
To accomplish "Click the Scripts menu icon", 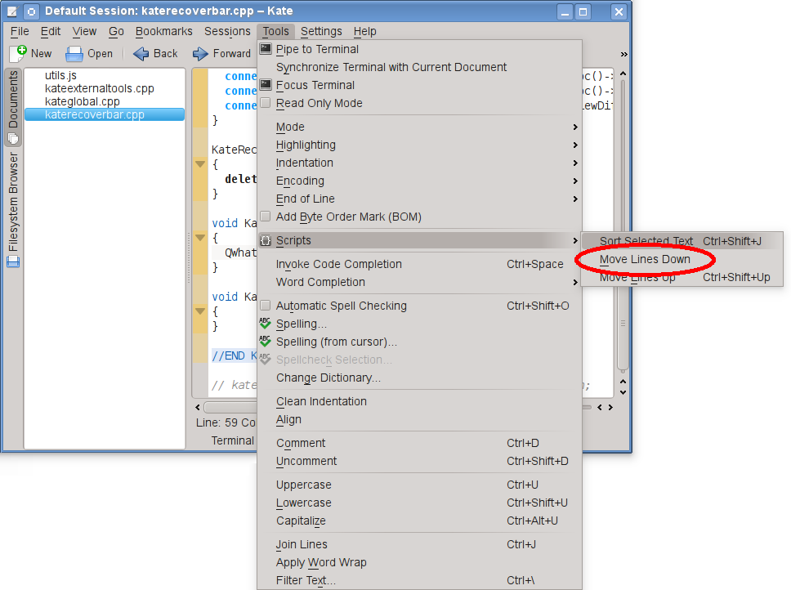I will tap(266, 240).
